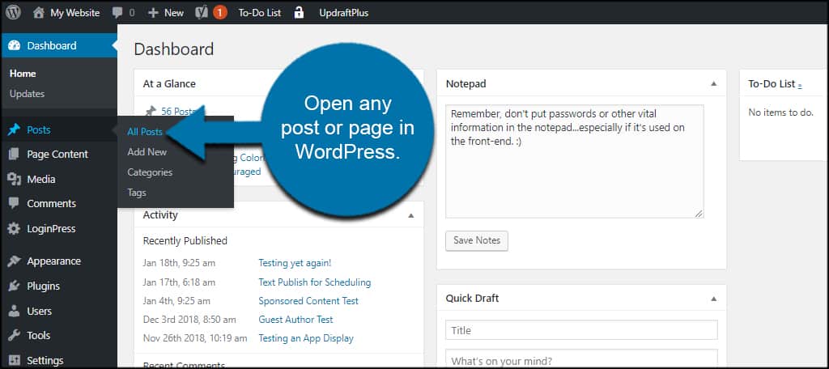
Task: Select Add New in Posts flyout
Action: (147, 151)
